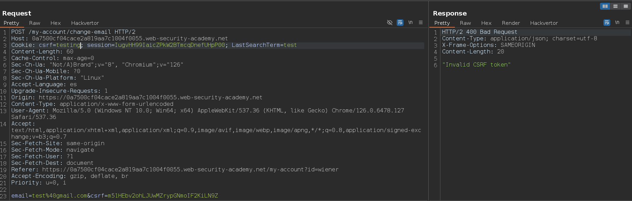
Task: Click the Host header line in the request
Action: (x=120, y=39)
